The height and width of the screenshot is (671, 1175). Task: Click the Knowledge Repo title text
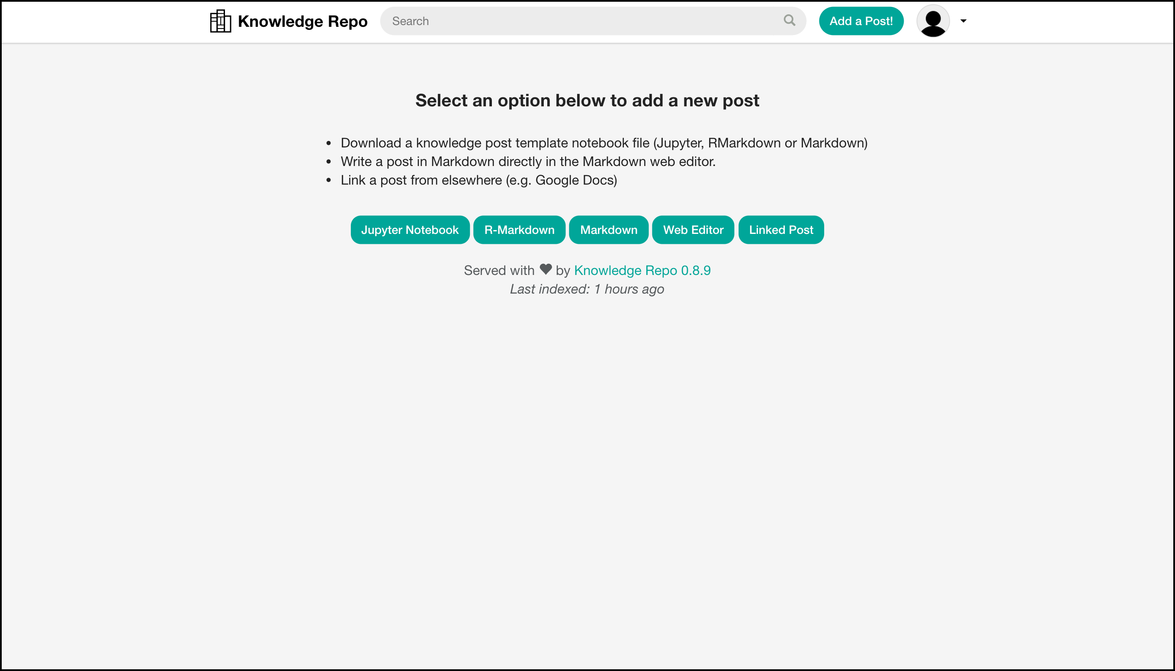302,21
